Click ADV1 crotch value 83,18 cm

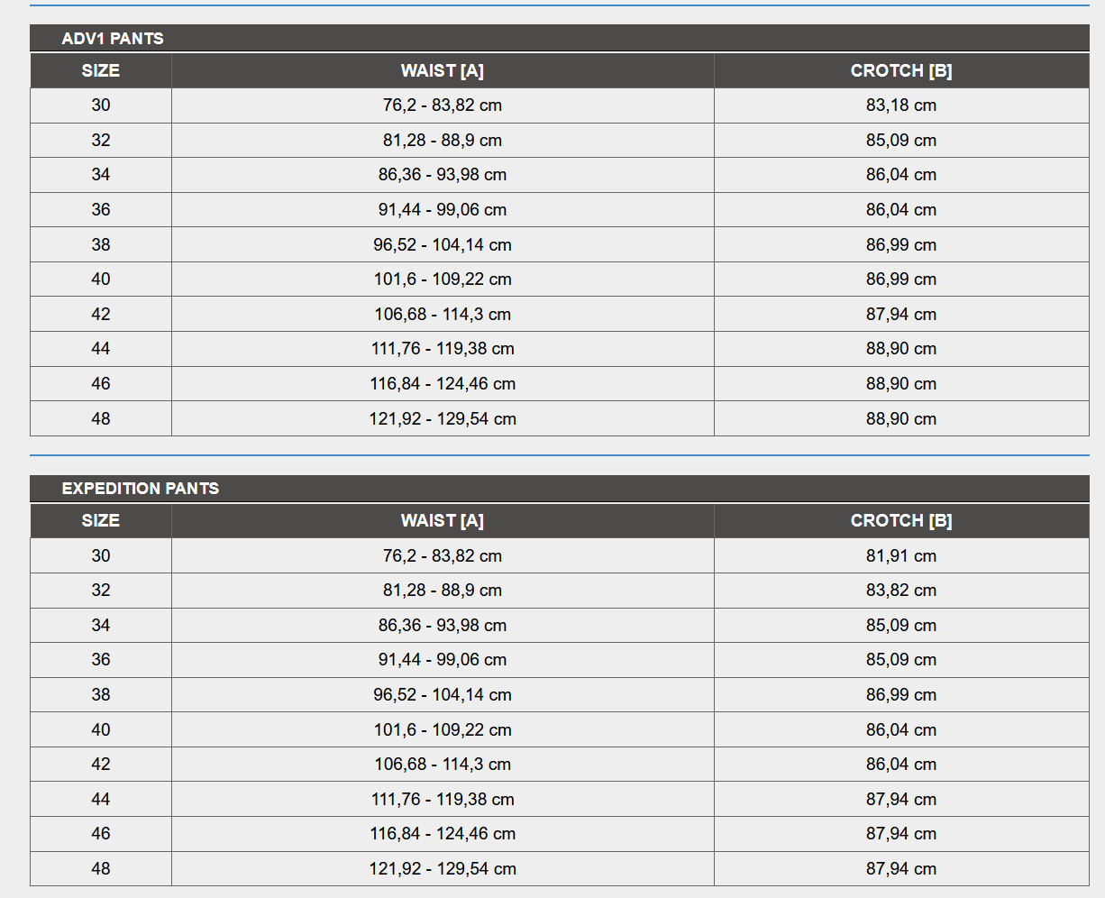pos(901,105)
